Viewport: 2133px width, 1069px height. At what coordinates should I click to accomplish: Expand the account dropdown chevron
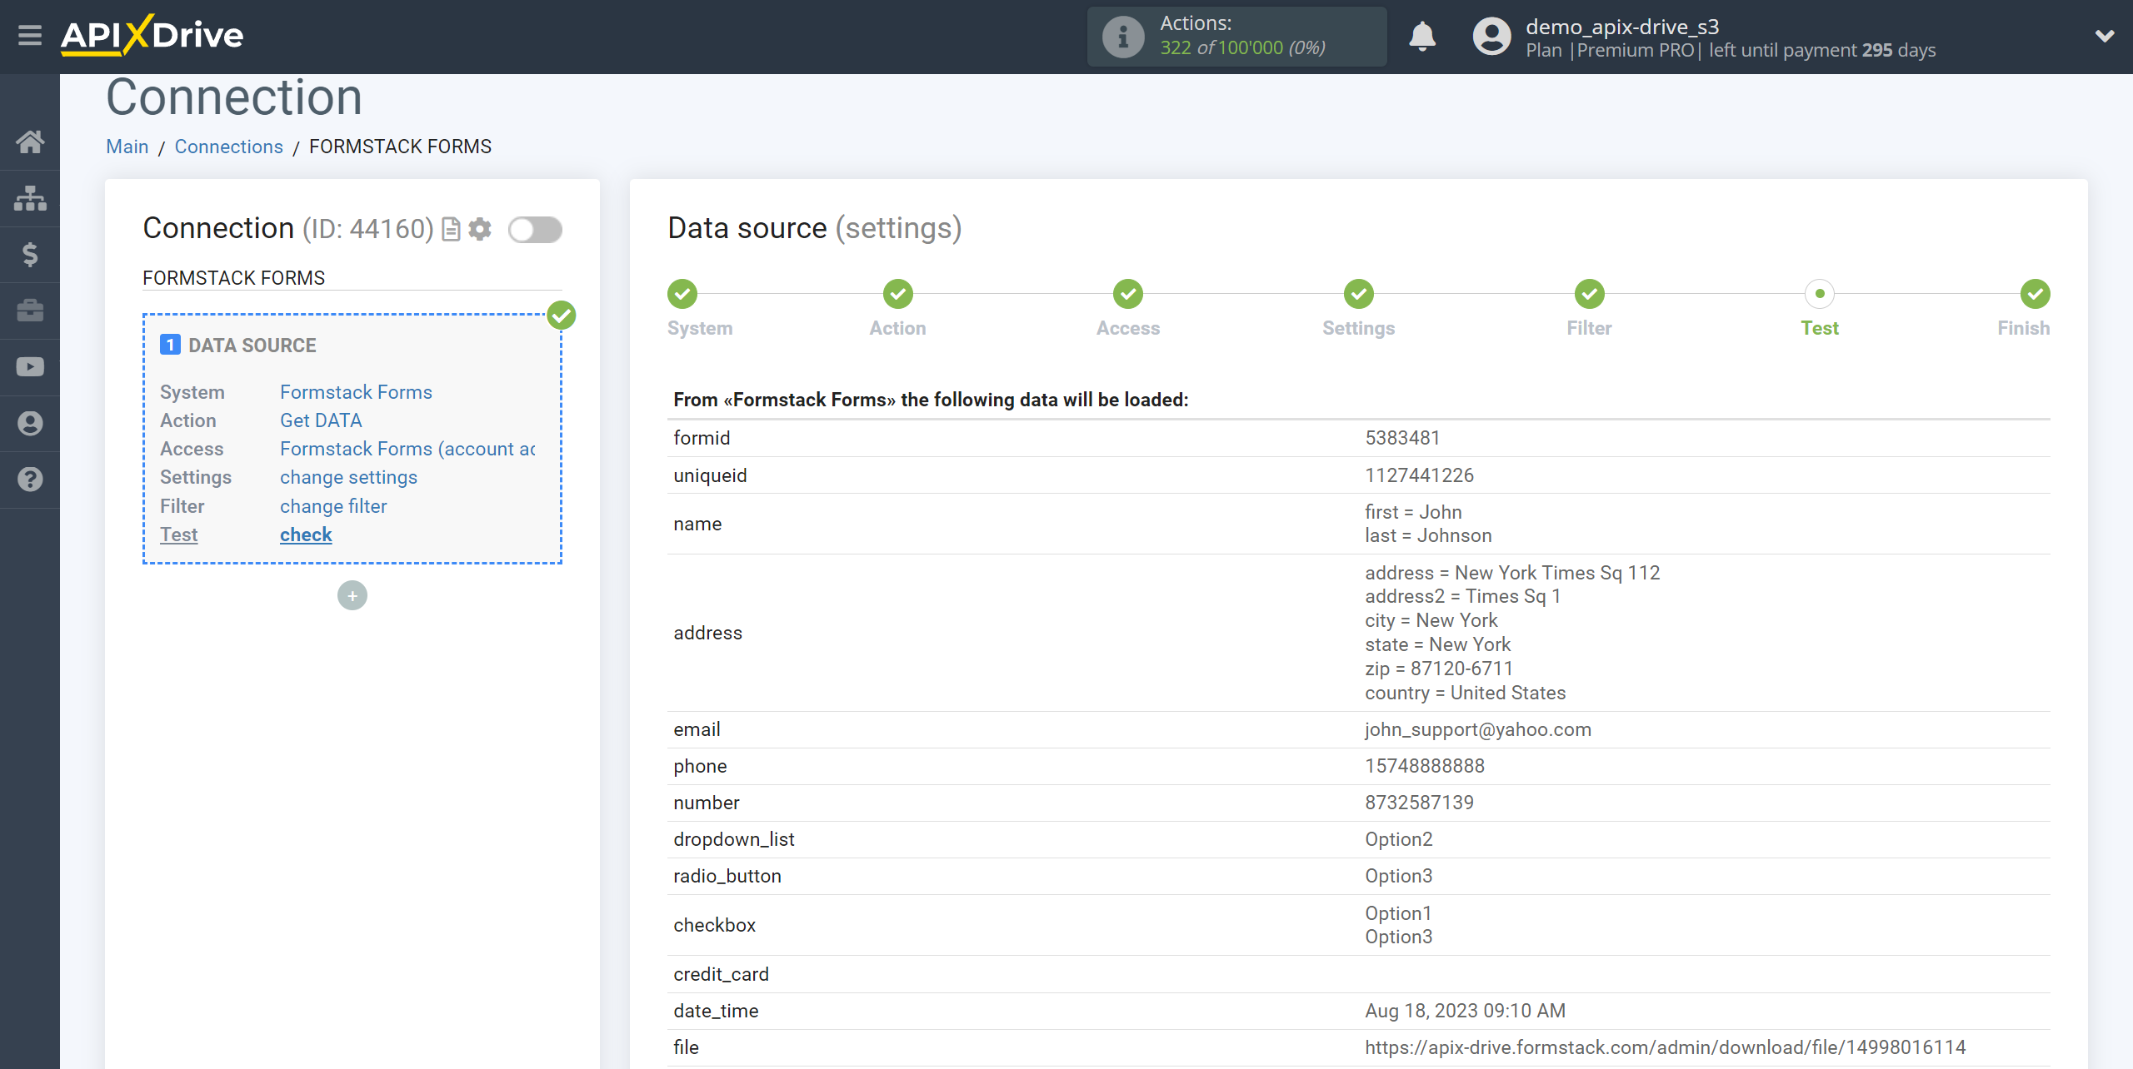click(2105, 36)
